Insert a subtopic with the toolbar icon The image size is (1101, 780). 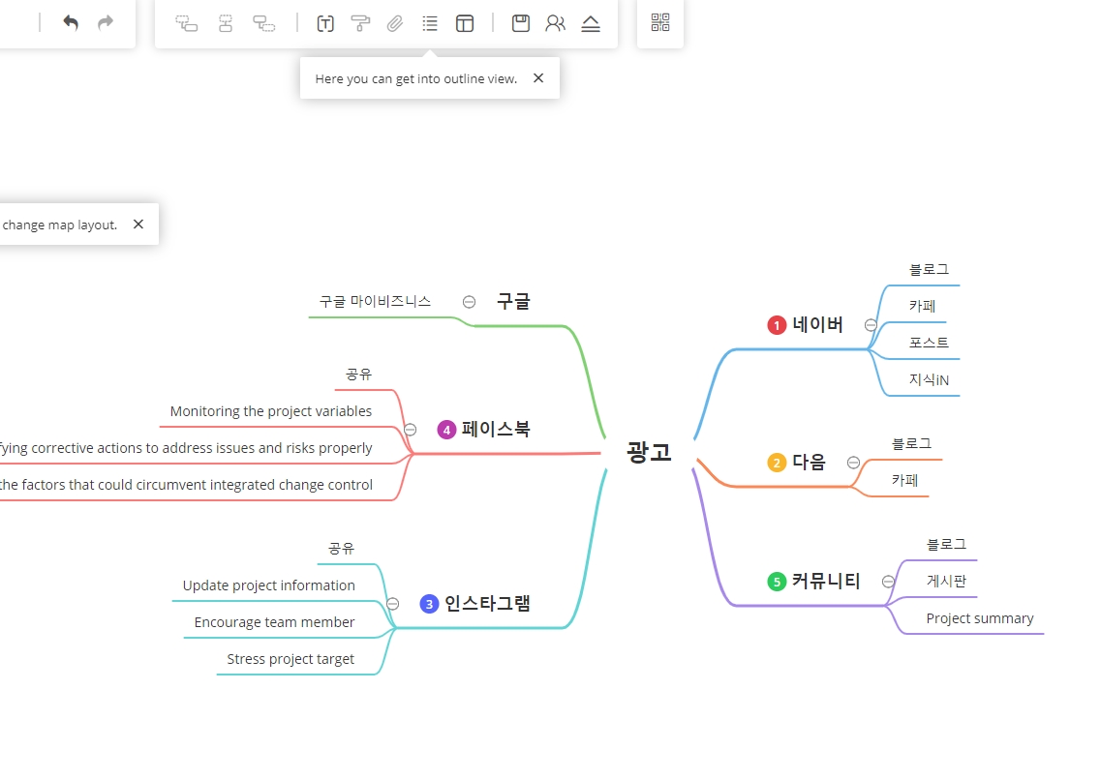tap(187, 24)
